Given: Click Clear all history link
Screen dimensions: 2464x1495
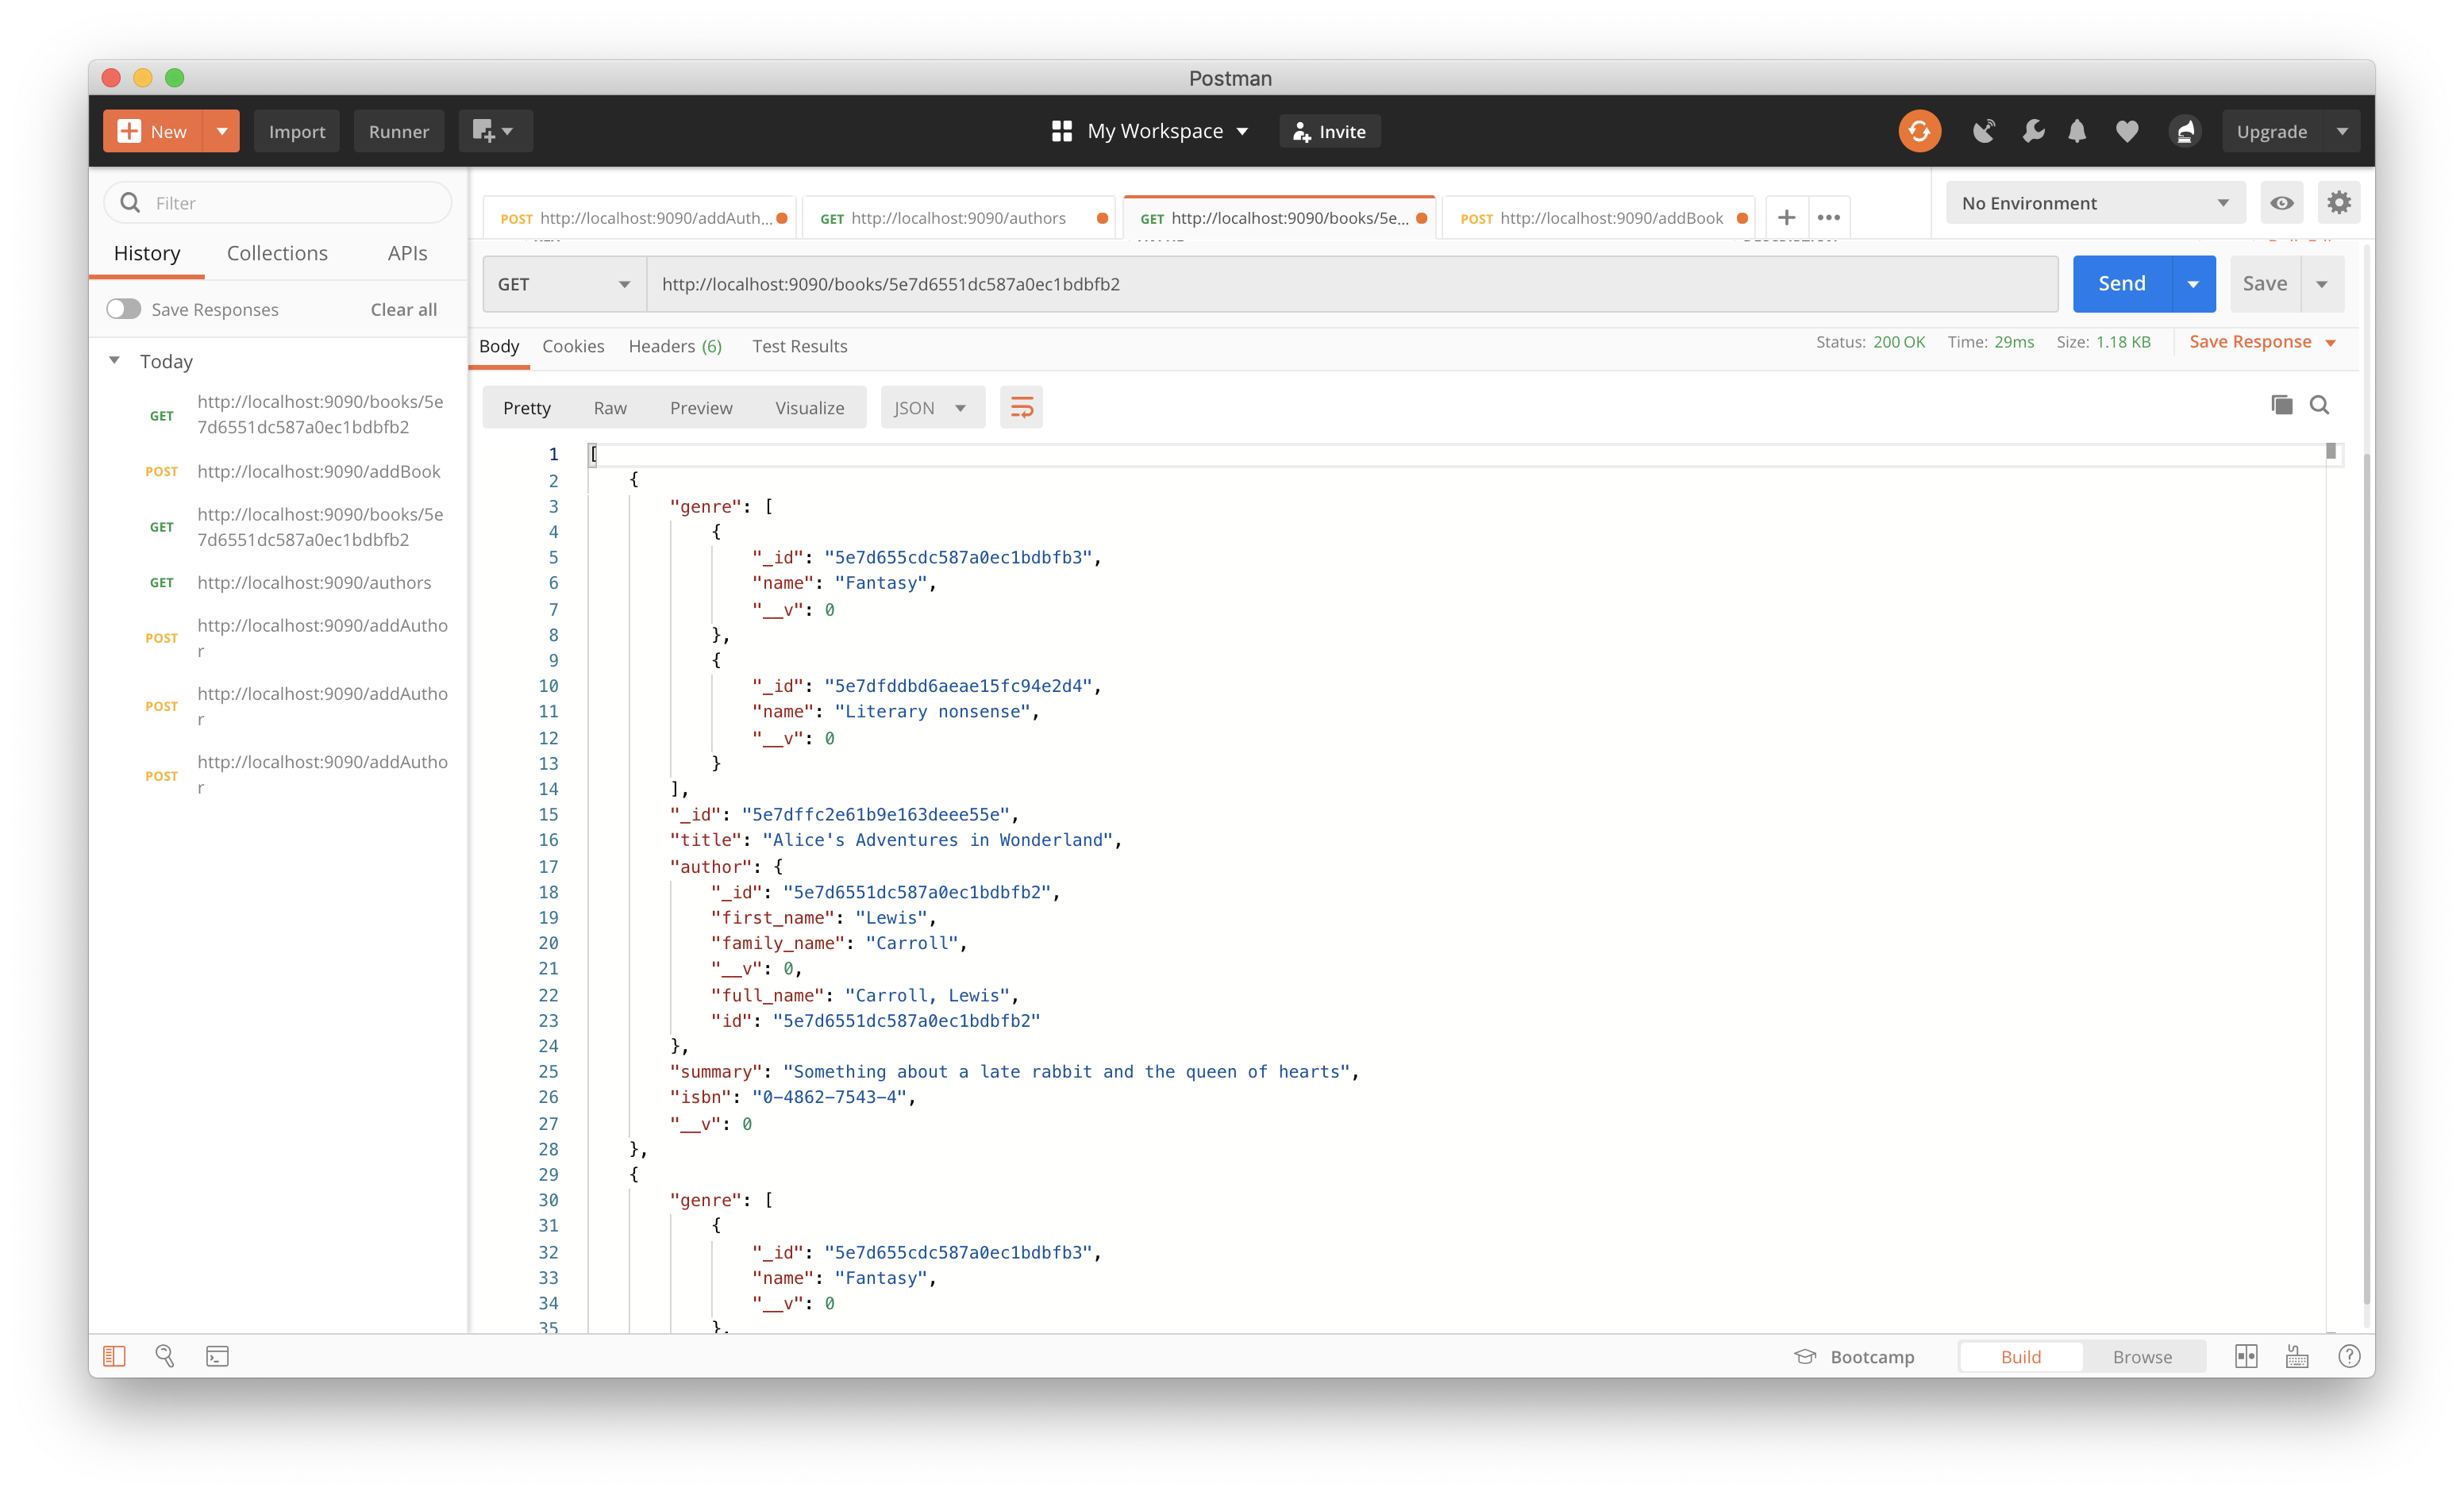Looking at the screenshot, I should [403, 309].
